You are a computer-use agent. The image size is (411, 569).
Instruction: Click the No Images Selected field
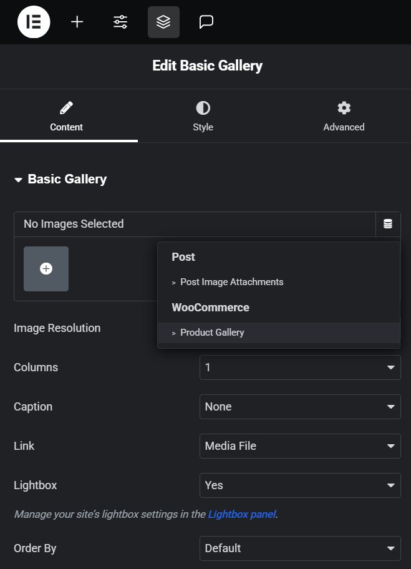click(x=195, y=224)
